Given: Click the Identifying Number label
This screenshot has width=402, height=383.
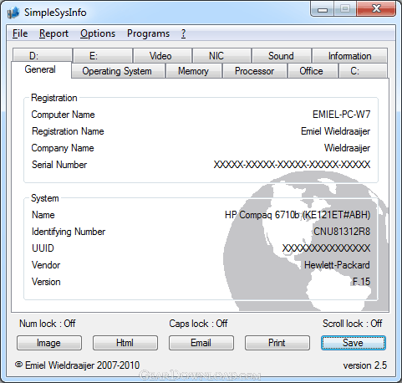Looking at the screenshot, I should coord(69,232).
